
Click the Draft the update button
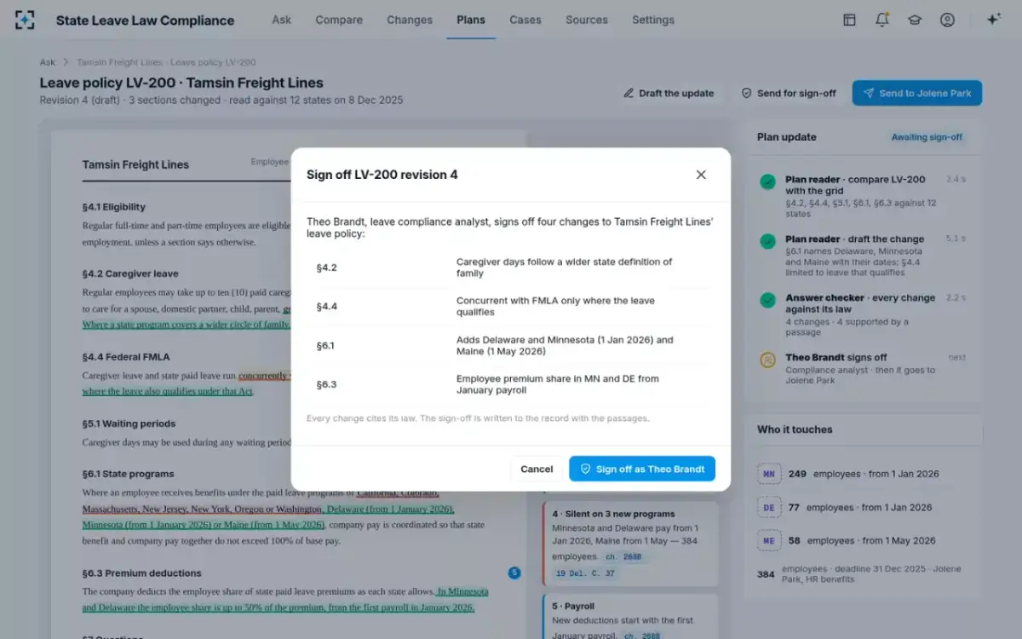[669, 93]
